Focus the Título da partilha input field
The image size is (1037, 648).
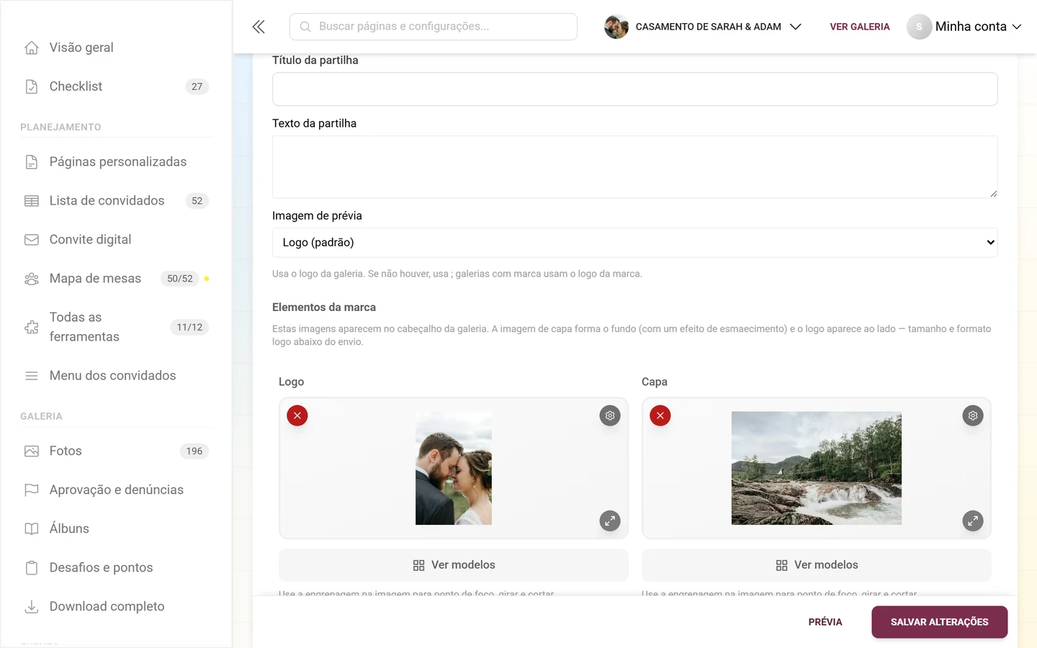pos(635,89)
